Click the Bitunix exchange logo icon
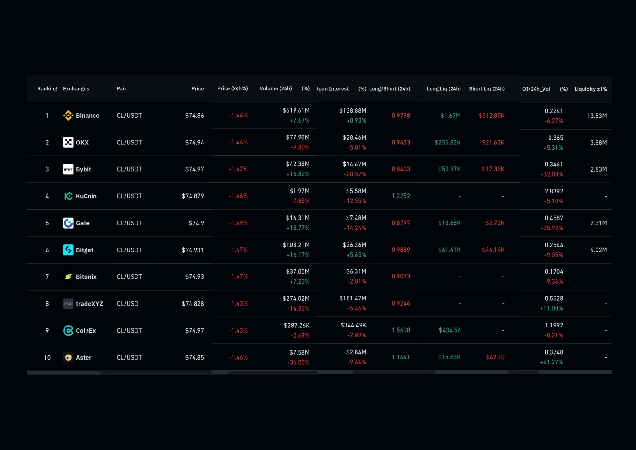The image size is (636, 450). pyautogui.click(x=68, y=277)
